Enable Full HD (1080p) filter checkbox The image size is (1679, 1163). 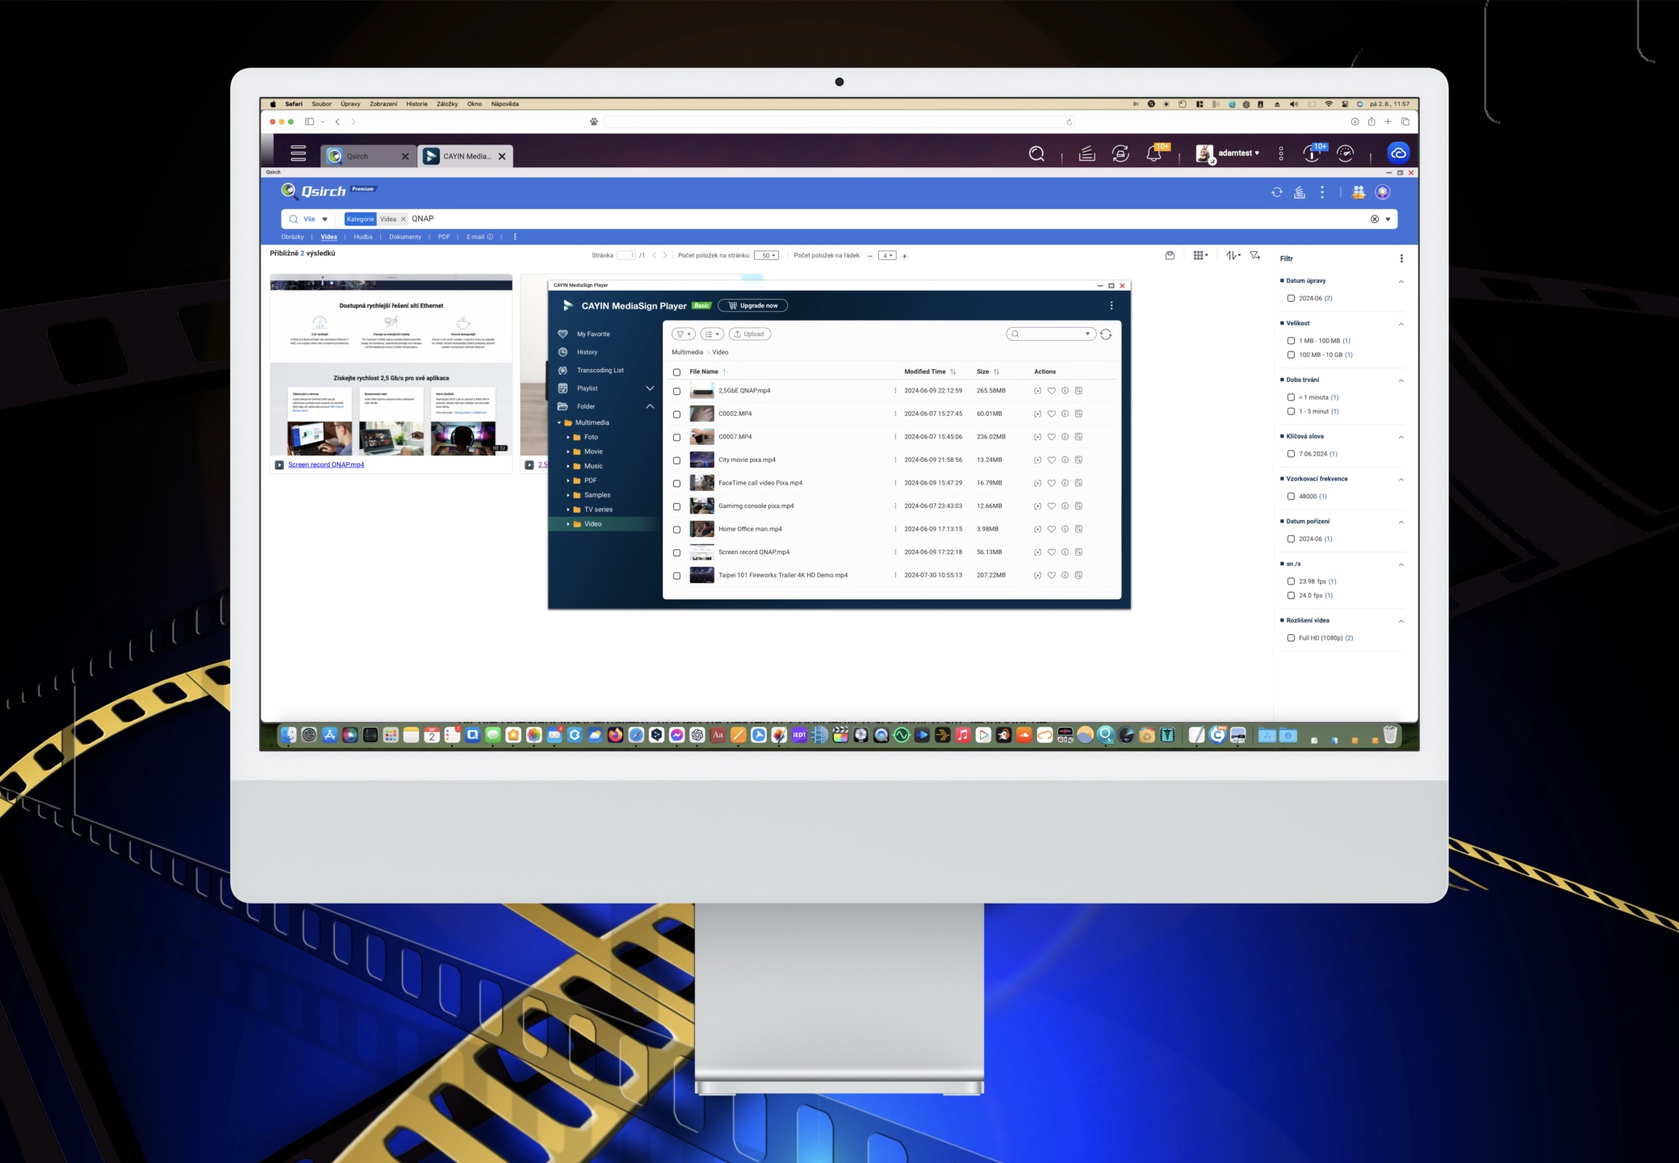[1291, 638]
